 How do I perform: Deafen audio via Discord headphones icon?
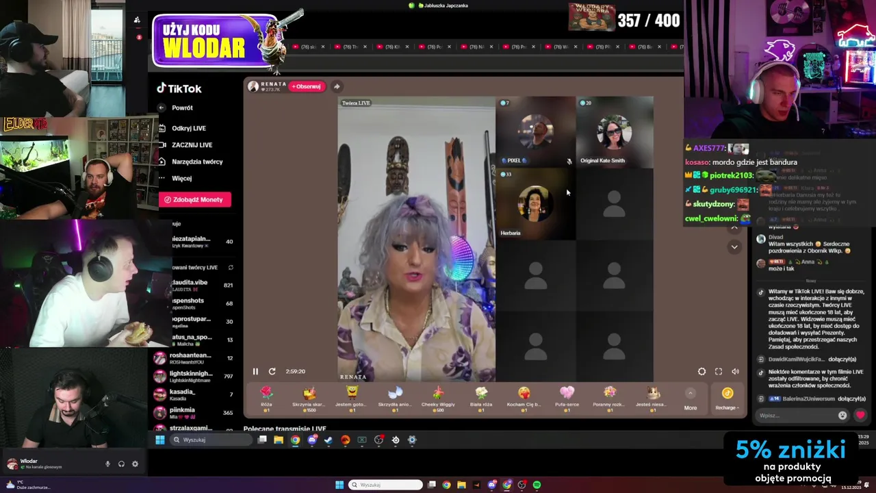(x=121, y=464)
